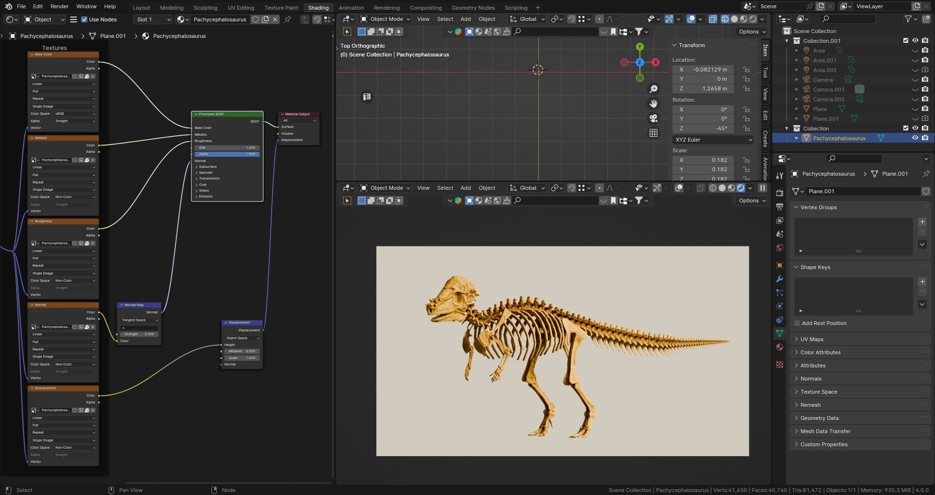Screen dimensions: 935x495
Task: Open the Modifiers wrench tab icon
Action: click(780, 279)
